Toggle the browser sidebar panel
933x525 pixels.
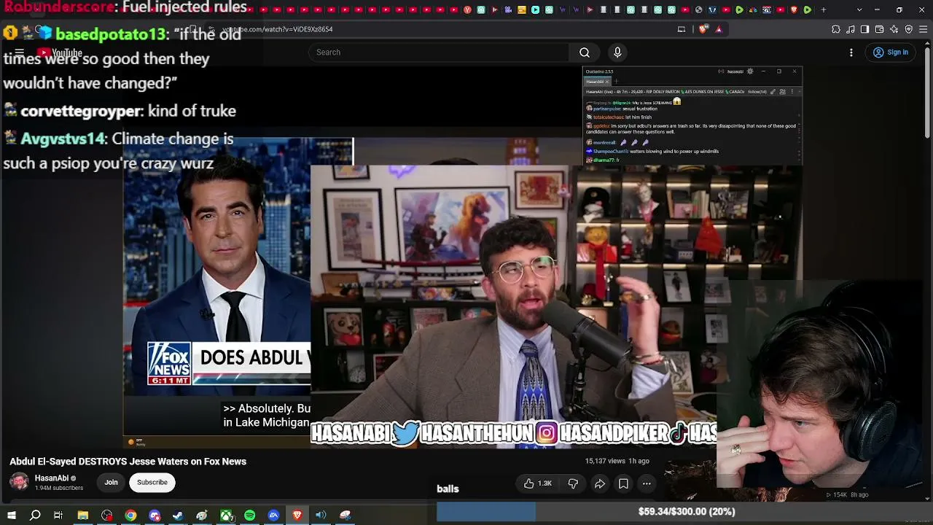(865, 29)
